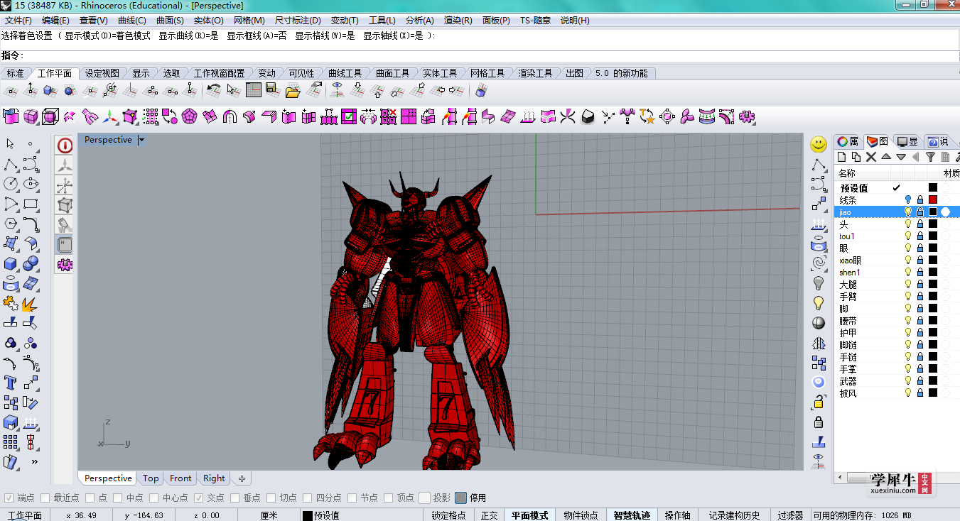Click the padlock icon in right toolbar
This screenshot has height=521, width=960.
coord(819,422)
